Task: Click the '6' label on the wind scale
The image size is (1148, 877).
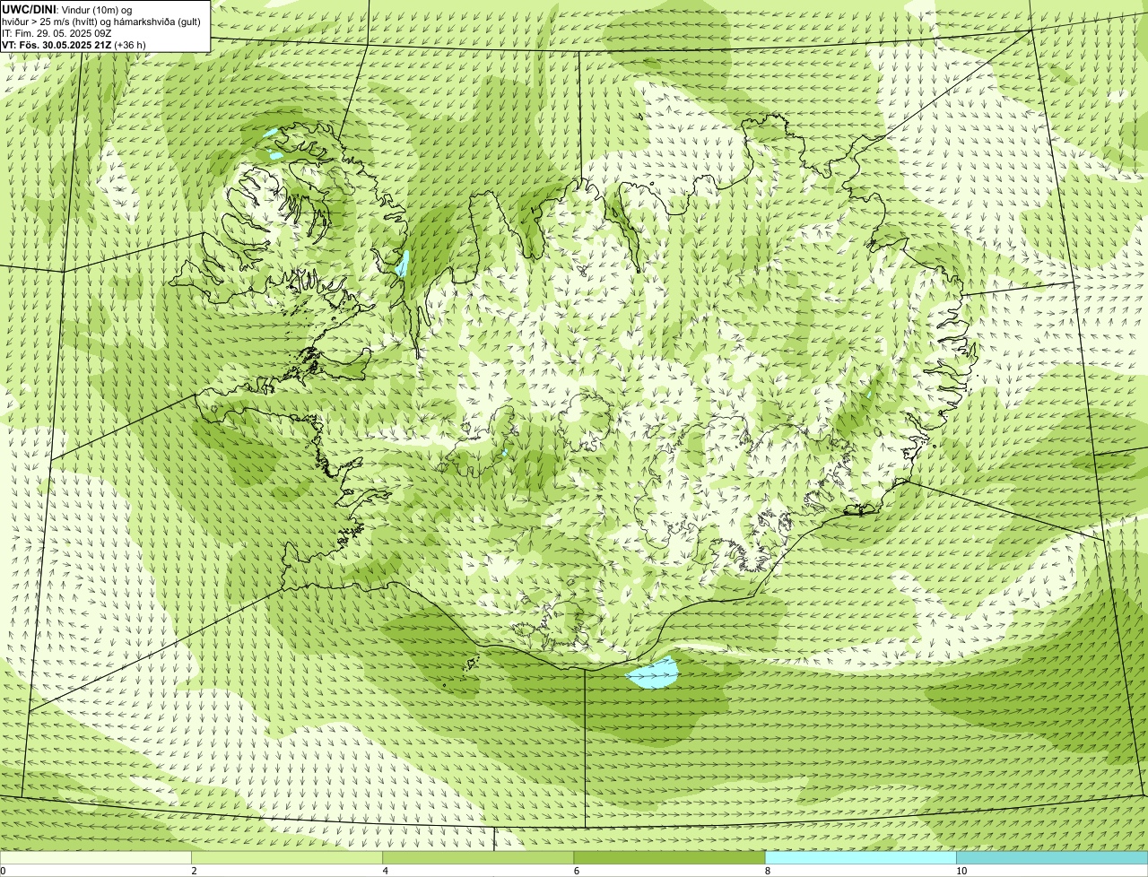Action: point(577,871)
